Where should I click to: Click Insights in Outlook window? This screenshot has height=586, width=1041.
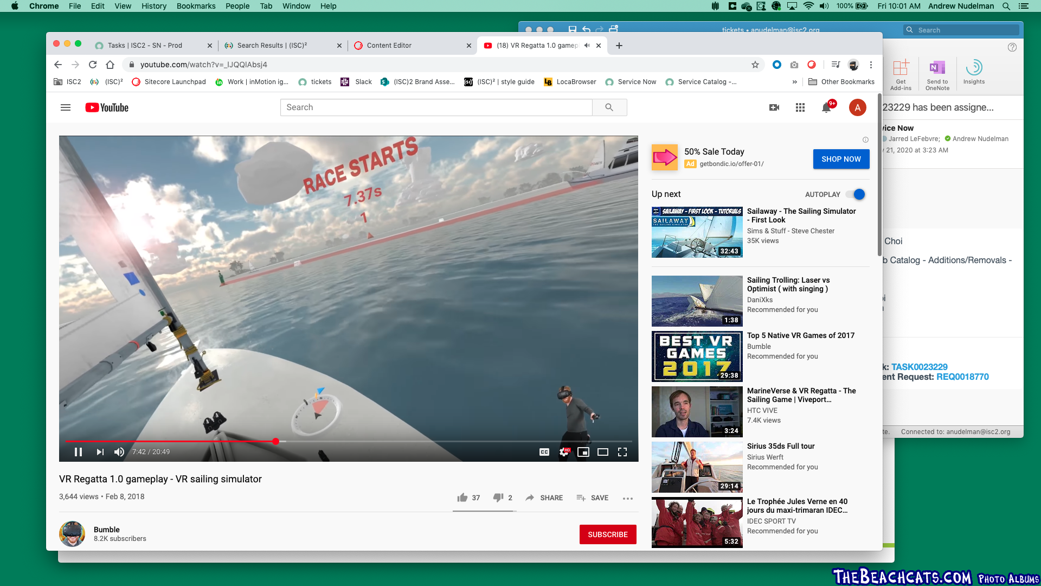pos(974,72)
